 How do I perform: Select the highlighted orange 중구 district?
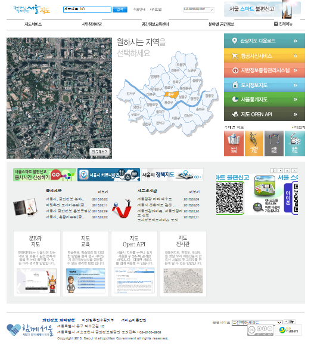171,95
